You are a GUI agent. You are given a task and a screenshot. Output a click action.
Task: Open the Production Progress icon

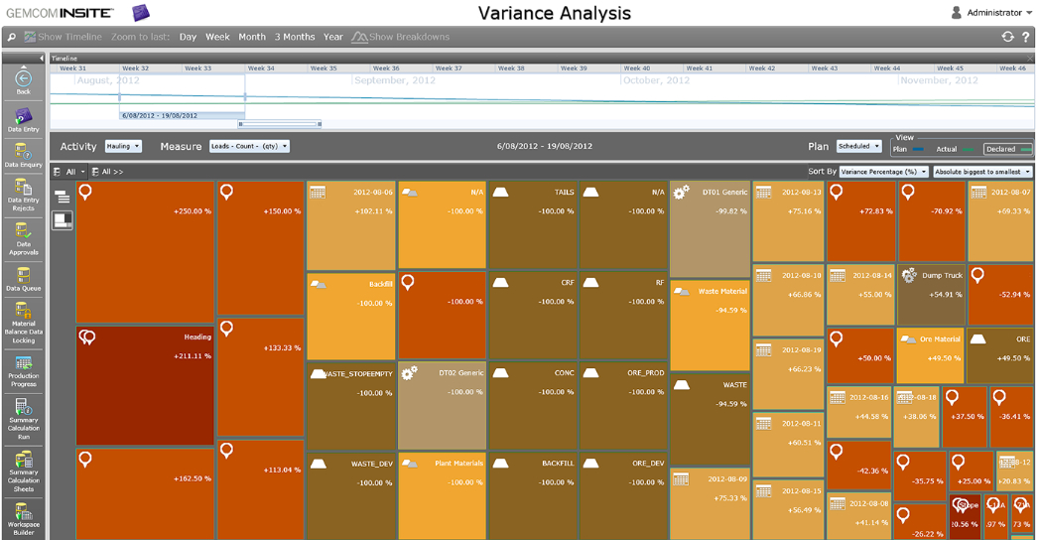[23, 368]
